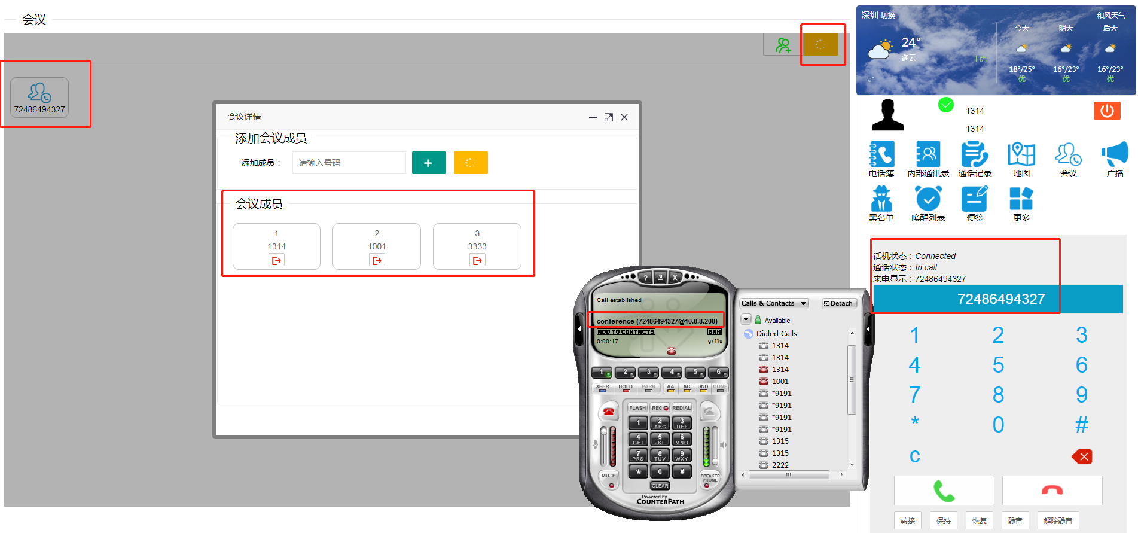Click the 静音 mute button

1015,520
